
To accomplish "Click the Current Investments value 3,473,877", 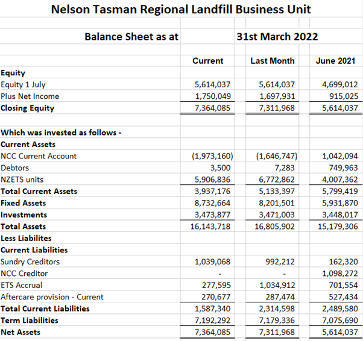I will pyautogui.click(x=212, y=215).
